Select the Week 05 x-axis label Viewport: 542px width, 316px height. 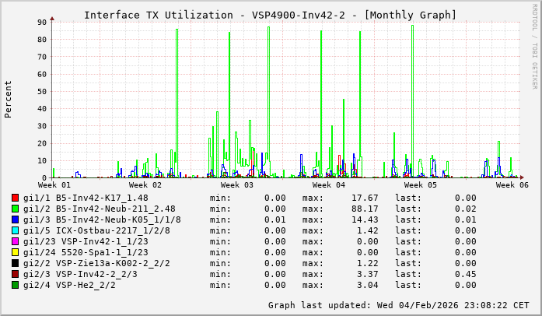(x=421, y=185)
